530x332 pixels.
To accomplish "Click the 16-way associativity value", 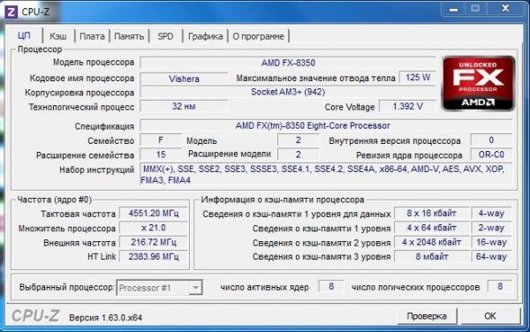I will 491,242.
